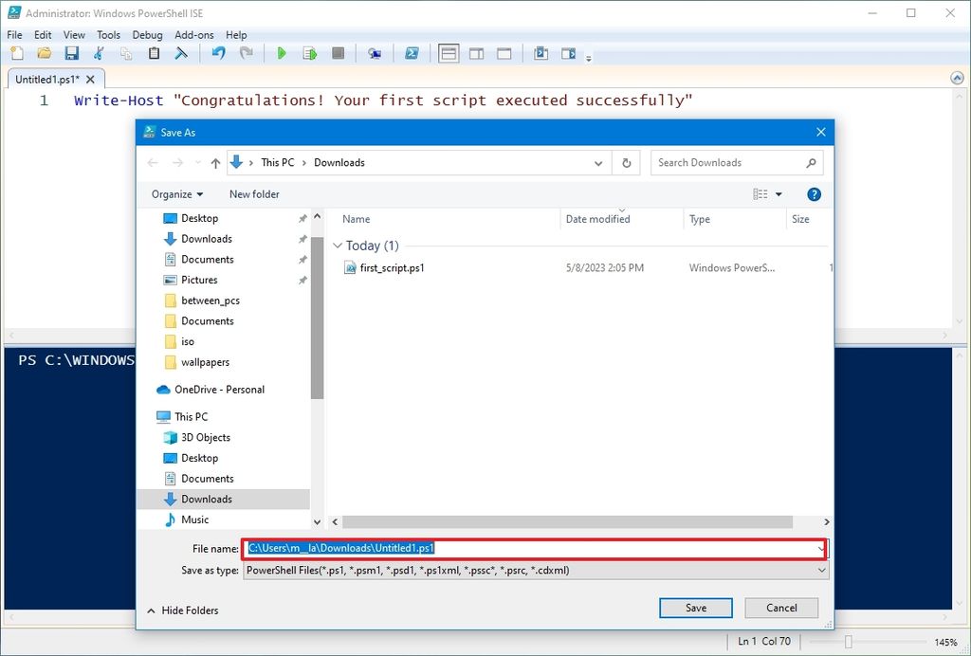Click the Save As dialog help icon
Screen dimensions: 971x656
pos(814,194)
